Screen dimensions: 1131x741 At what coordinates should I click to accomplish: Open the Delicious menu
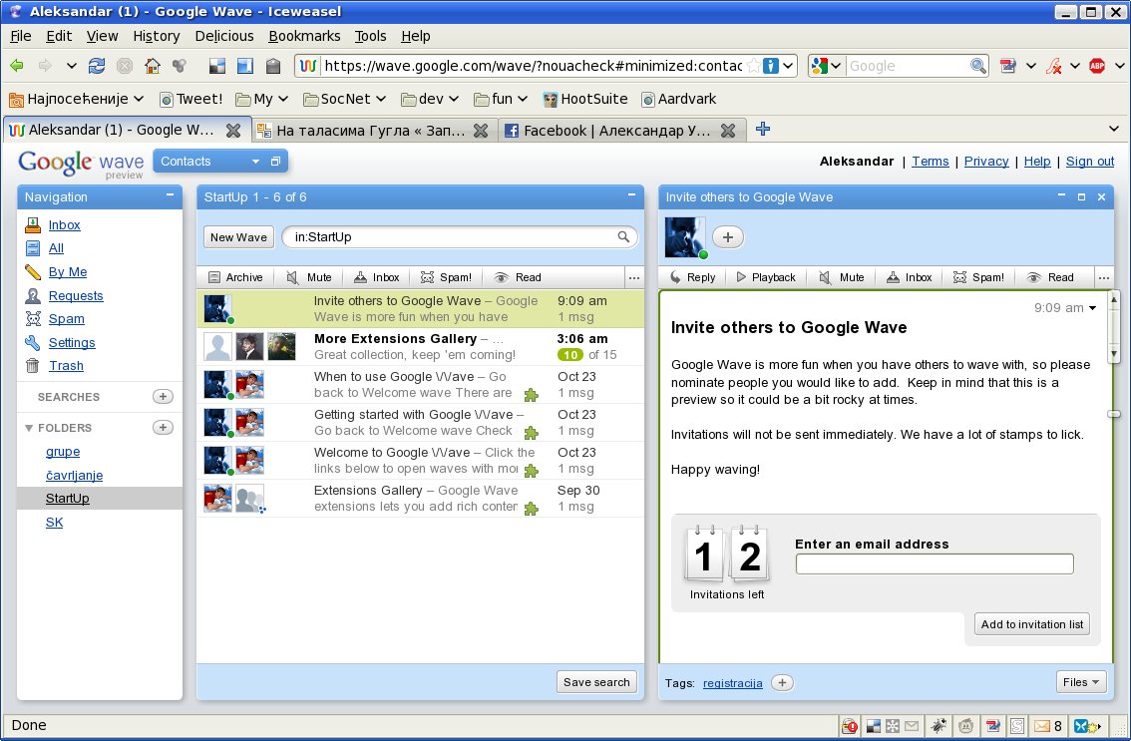[224, 36]
